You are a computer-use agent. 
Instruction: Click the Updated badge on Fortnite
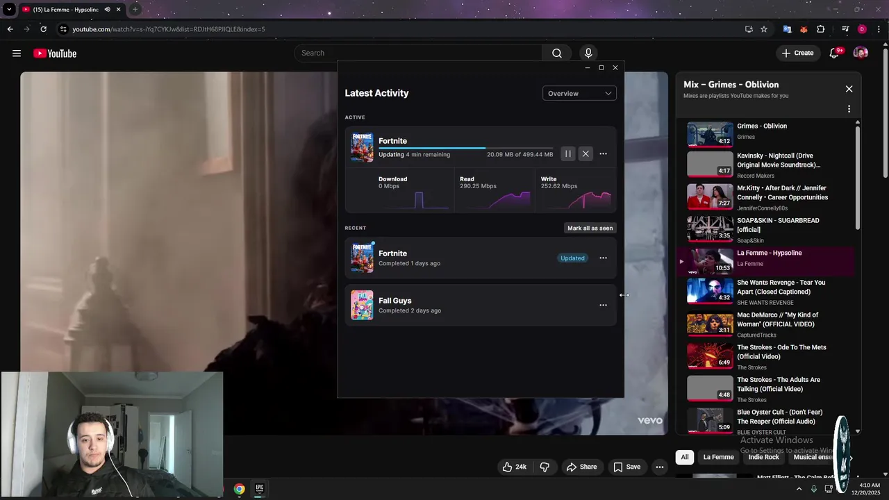(x=572, y=258)
